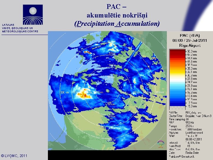Click the "Rainbow® Gematronik" footer text

[182, 156]
